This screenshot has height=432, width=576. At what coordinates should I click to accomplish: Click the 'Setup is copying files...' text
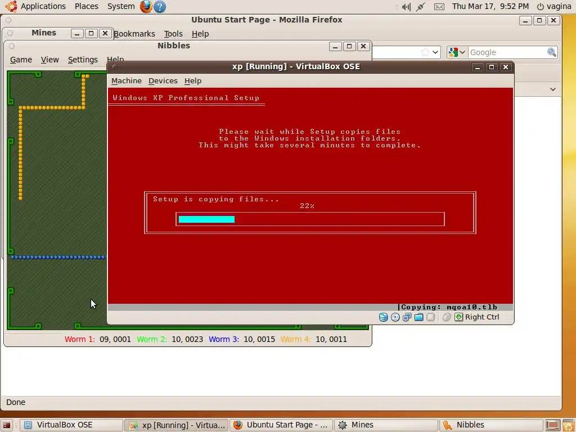(x=216, y=199)
